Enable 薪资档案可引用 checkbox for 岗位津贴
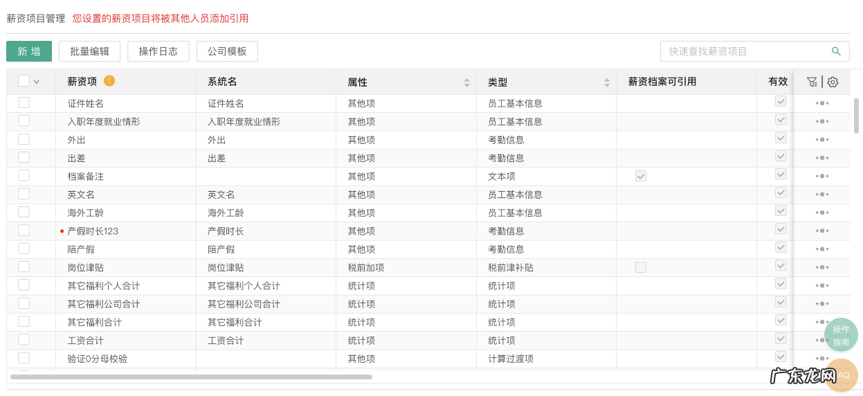Image resolution: width=863 pixels, height=396 pixels. [x=641, y=267]
